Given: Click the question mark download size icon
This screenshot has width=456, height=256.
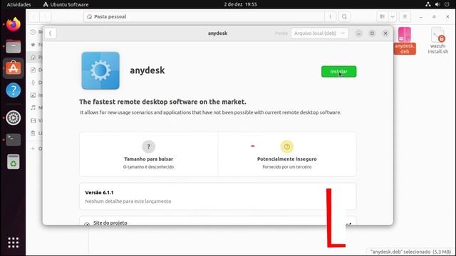Looking at the screenshot, I should pyautogui.click(x=148, y=146).
